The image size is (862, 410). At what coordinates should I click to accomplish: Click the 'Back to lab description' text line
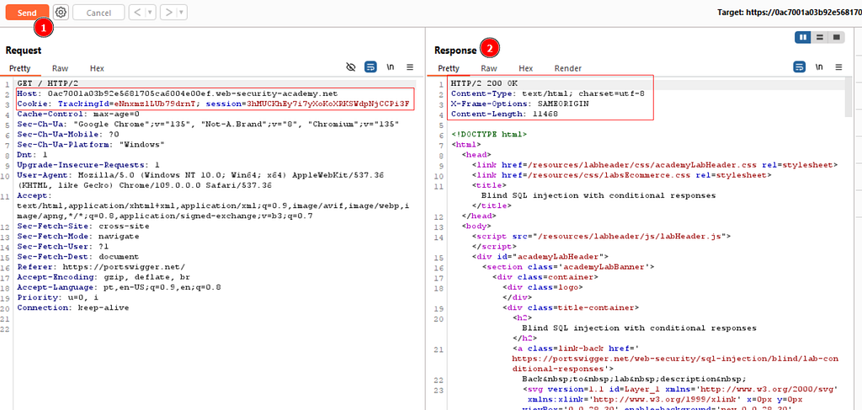pyautogui.click(x=634, y=379)
